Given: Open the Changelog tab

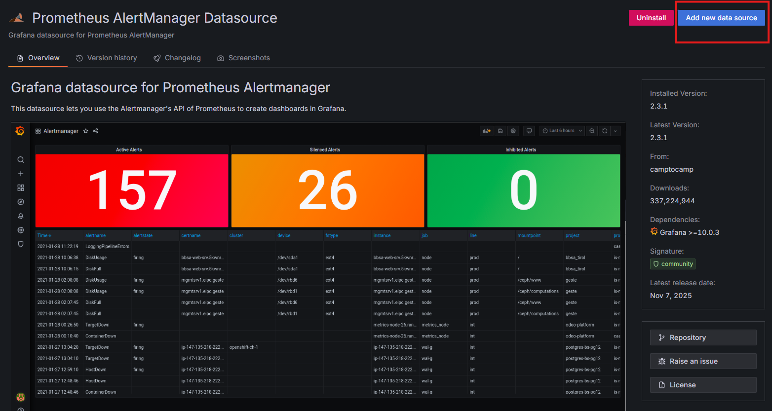Looking at the screenshot, I should point(177,58).
